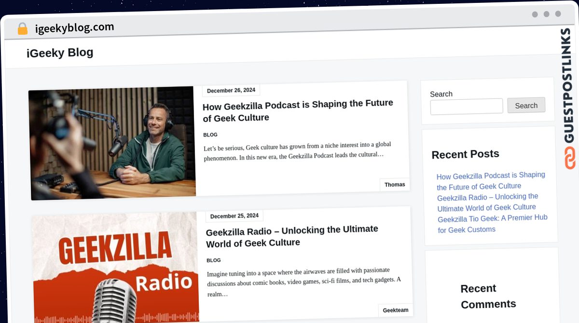Click the igeekyblog.com address text
The height and width of the screenshot is (323, 579).
point(75,27)
